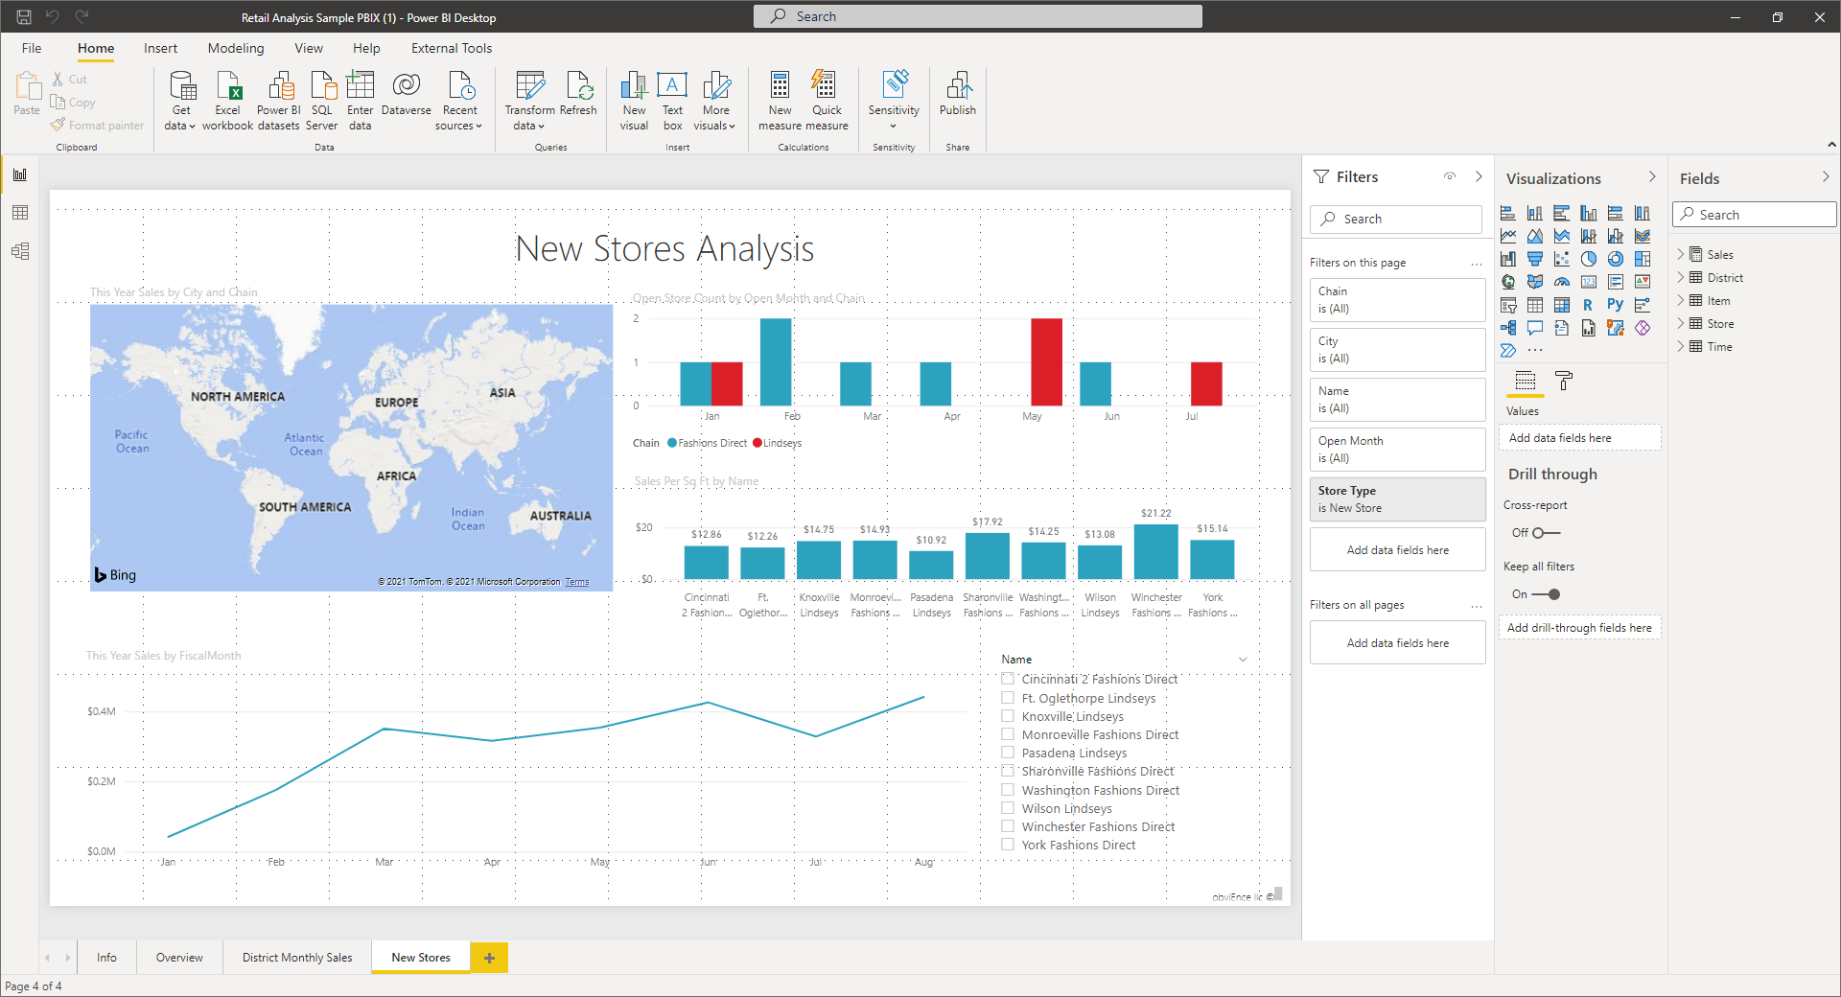Screen dimensions: 1841x997
Task: Choose the slicer visual icon
Action: [1508, 305]
